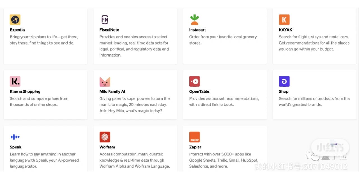359x179 pixels.
Task: Click the FiscalNote FN logo icon
Action: tap(105, 20)
